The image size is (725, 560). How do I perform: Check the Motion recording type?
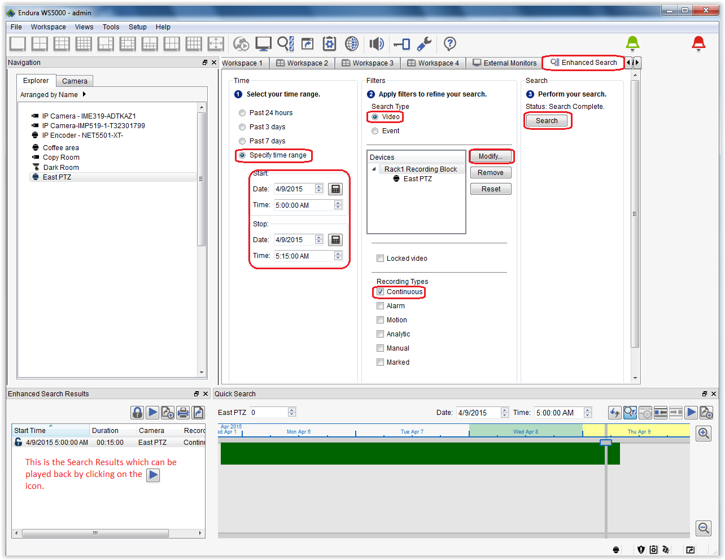381,320
